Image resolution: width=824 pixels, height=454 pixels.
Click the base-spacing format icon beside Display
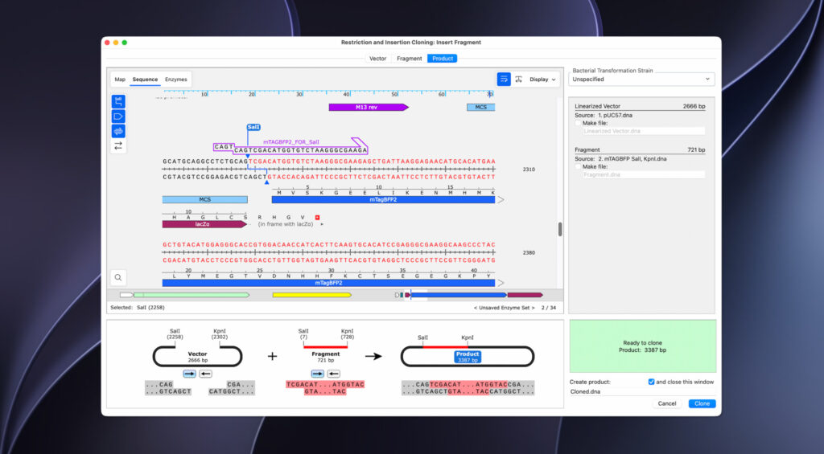pyautogui.click(x=519, y=80)
